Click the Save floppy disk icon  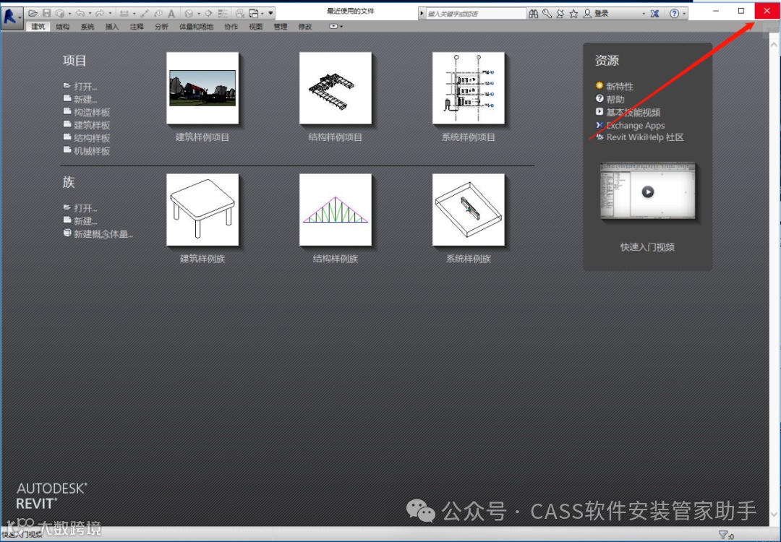point(47,14)
